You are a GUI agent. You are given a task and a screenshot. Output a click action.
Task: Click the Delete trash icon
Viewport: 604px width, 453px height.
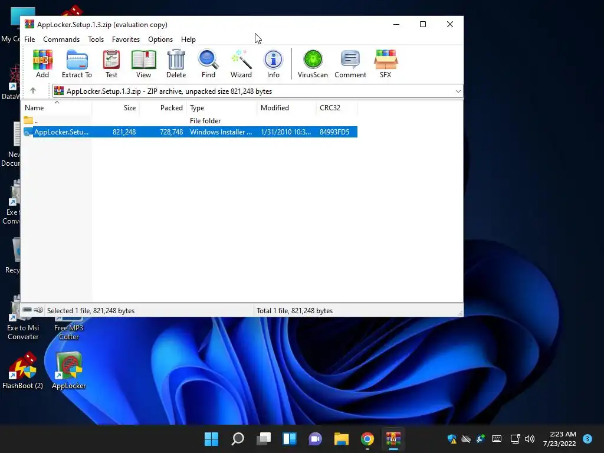coord(176,64)
